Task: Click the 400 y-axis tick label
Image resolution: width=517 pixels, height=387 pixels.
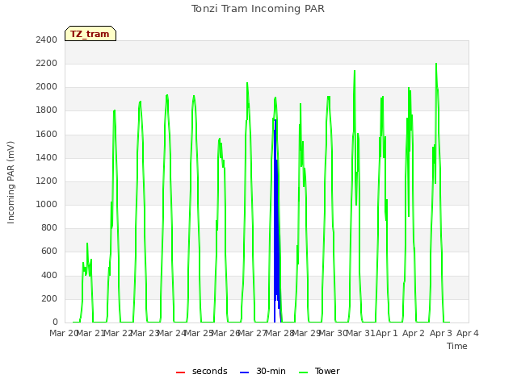Action: [x=49, y=275]
